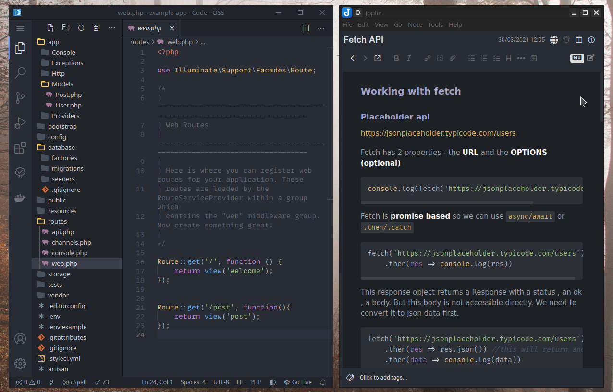The image size is (613, 392).
Task: Expand the Console folder
Action: coord(63,52)
